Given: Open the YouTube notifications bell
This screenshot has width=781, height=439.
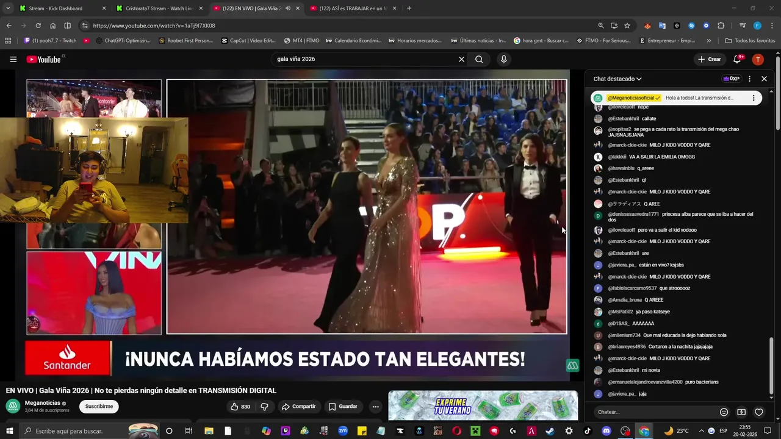Looking at the screenshot, I should pyautogui.click(x=737, y=59).
